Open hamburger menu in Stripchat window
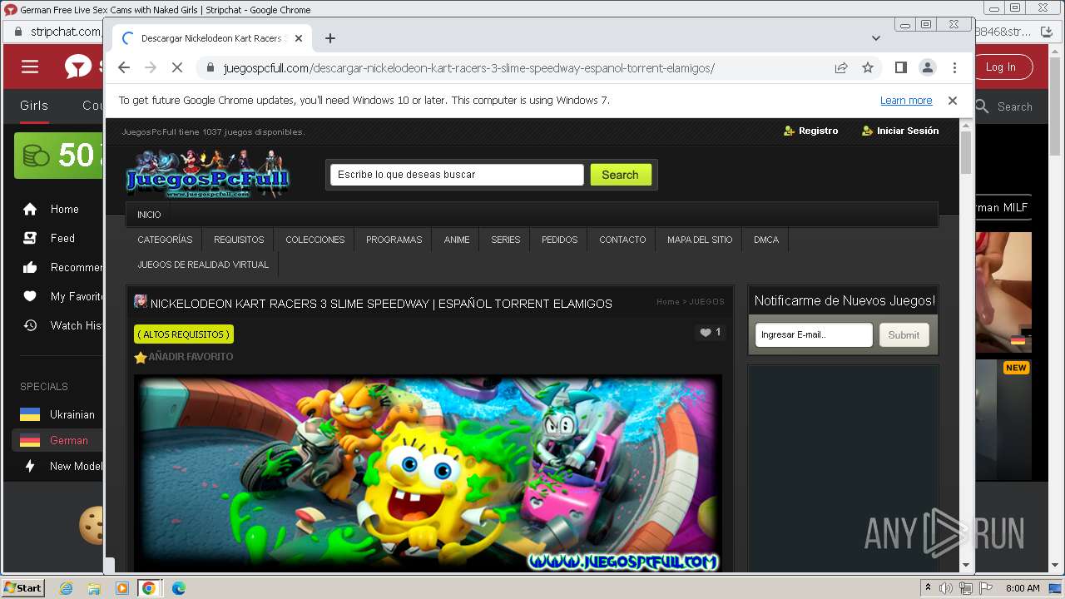The image size is (1065, 599). tap(30, 67)
